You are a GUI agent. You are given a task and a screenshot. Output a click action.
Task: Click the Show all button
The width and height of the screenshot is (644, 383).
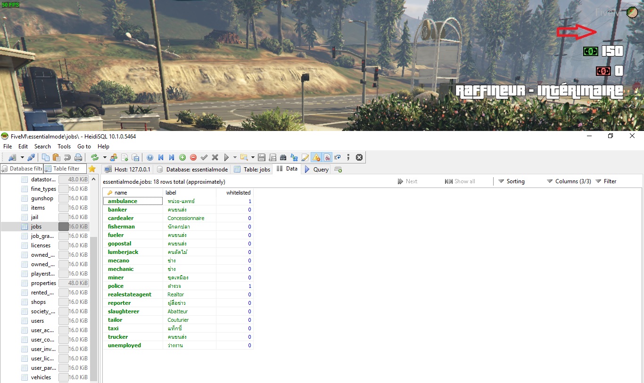[x=460, y=181]
